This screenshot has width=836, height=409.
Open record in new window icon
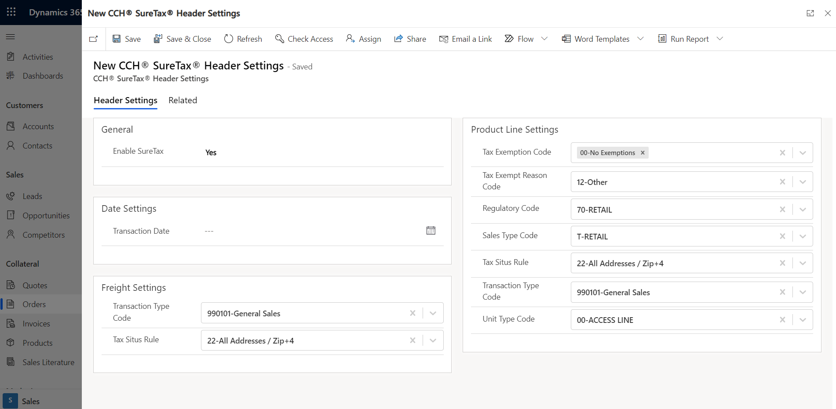[93, 39]
